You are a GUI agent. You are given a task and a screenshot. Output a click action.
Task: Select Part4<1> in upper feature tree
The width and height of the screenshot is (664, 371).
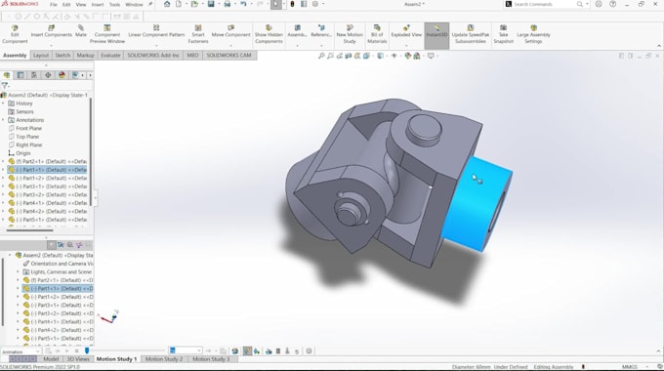point(48,203)
